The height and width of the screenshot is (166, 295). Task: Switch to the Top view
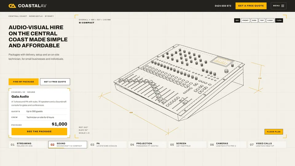point(262,20)
